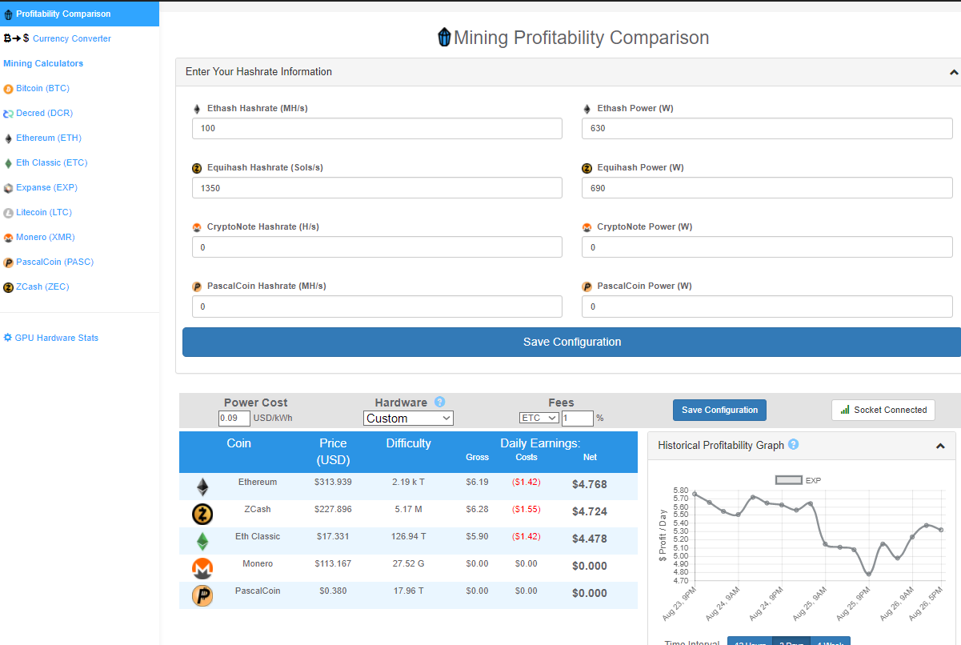961x645 pixels.
Task: Click the Eth Classic (ETC) green icon in sidebar
Action: pyautogui.click(x=8, y=163)
